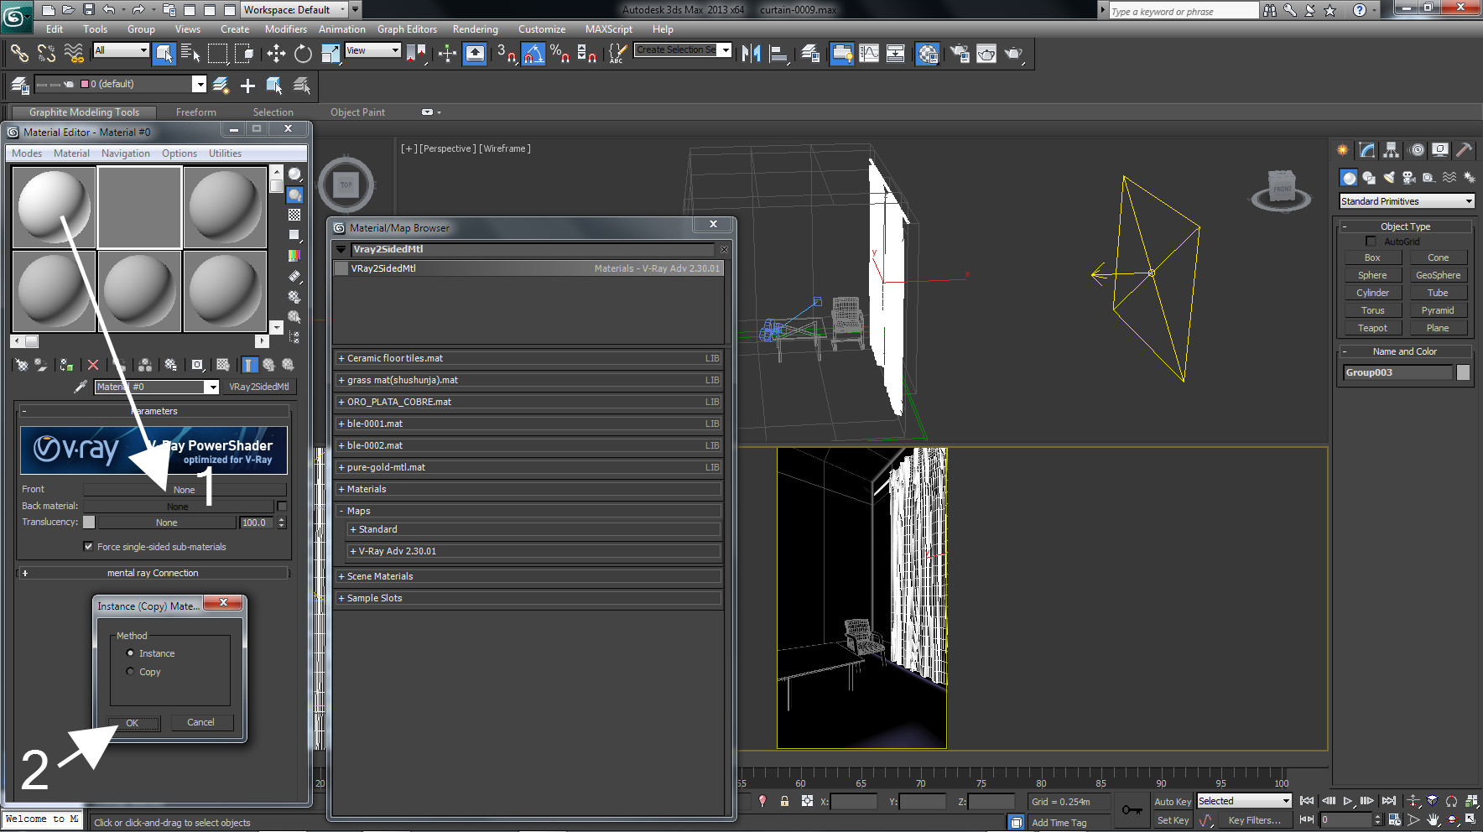The height and width of the screenshot is (832, 1483).
Task: Activate Select and Rotate tool
Action: [303, 54]
